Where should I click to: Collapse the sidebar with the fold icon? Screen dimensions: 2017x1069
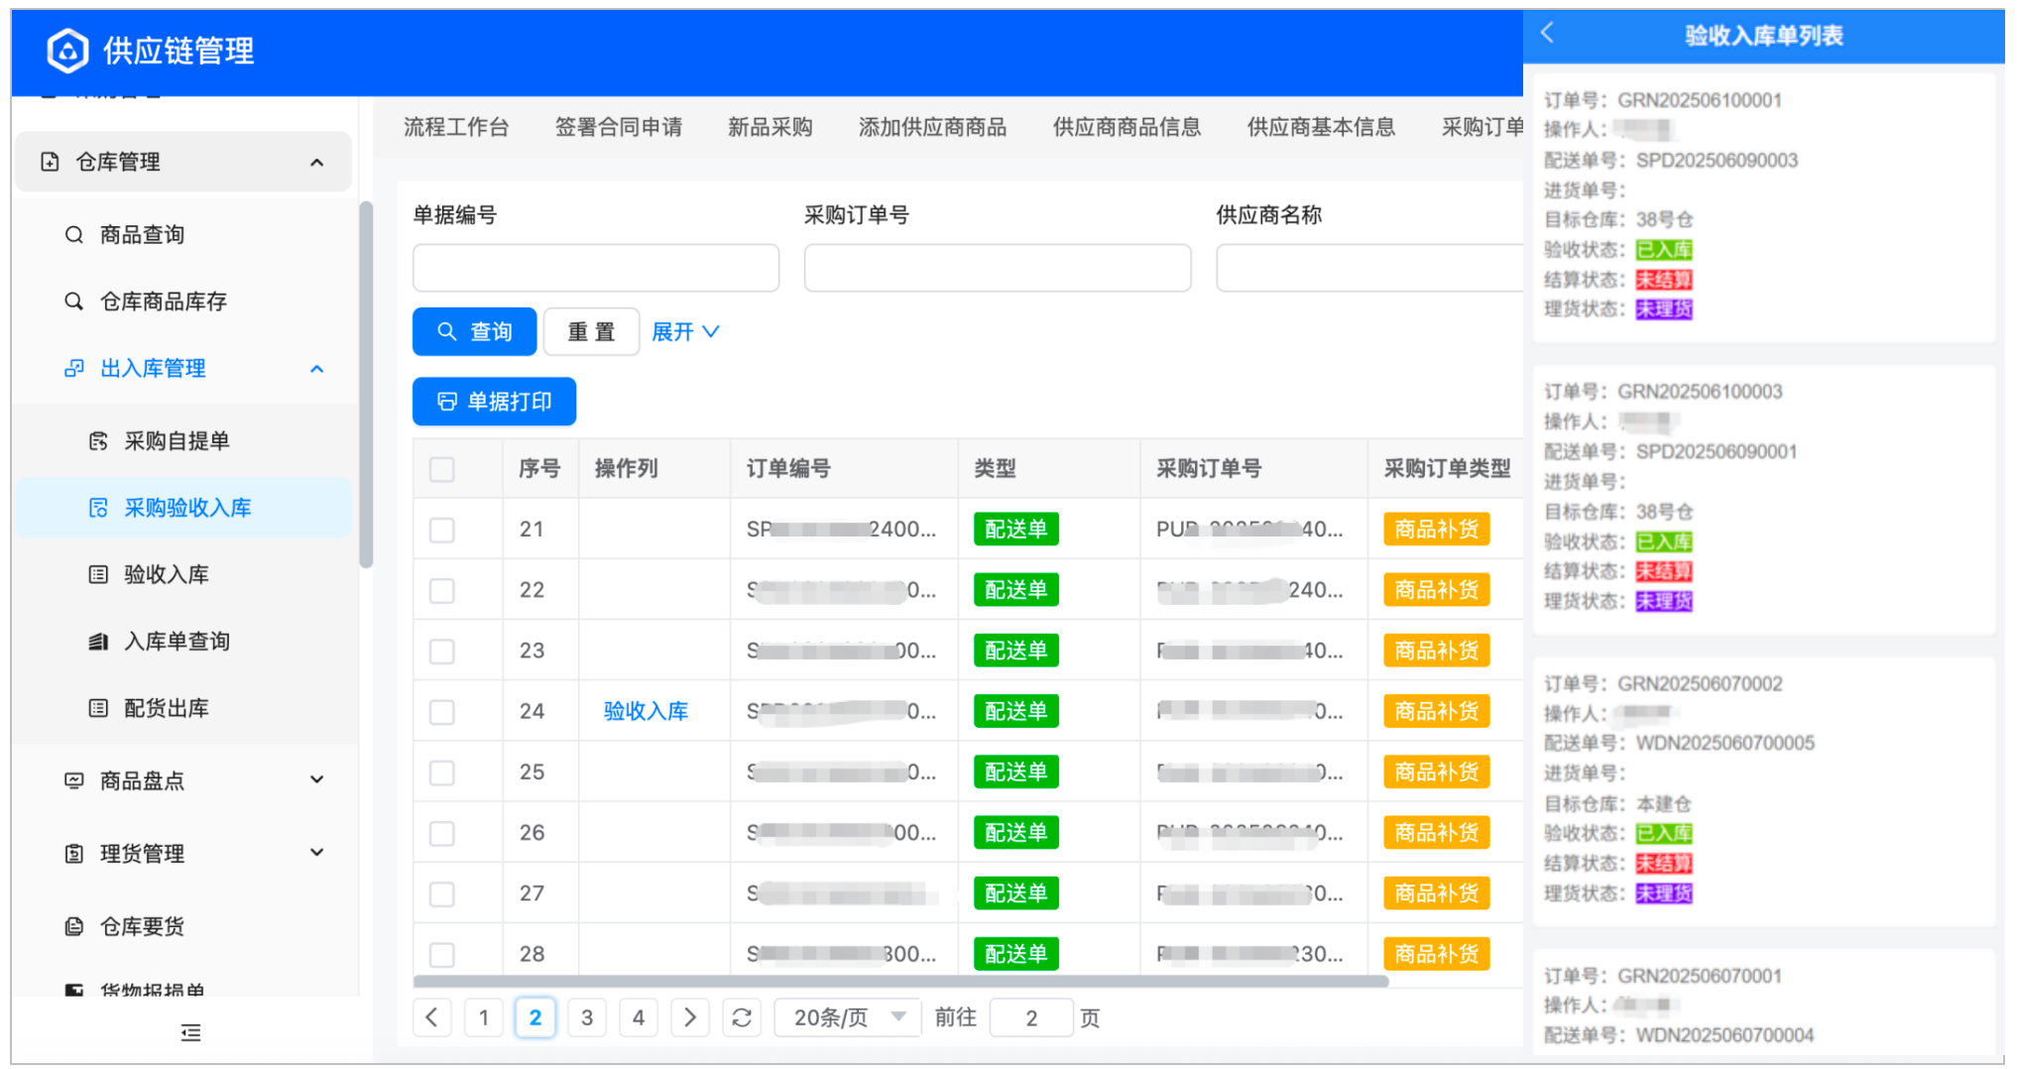[191, 1033]
